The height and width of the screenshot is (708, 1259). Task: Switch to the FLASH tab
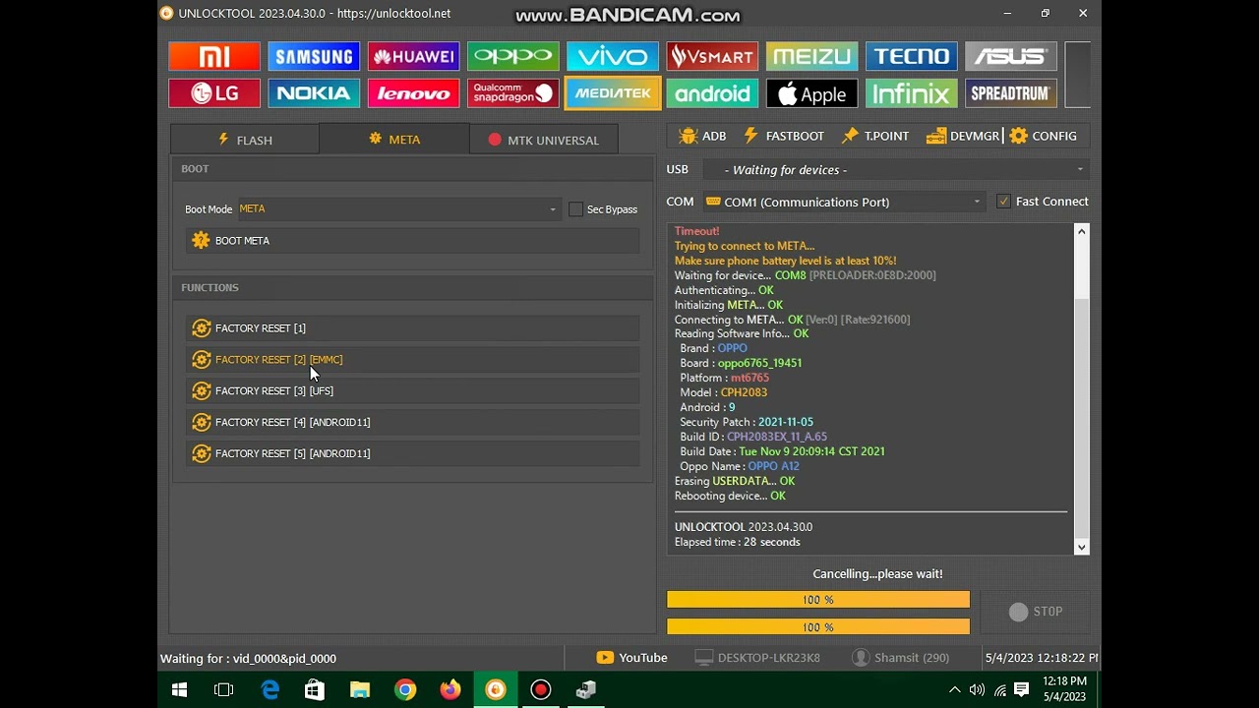[x=245, y=140]
